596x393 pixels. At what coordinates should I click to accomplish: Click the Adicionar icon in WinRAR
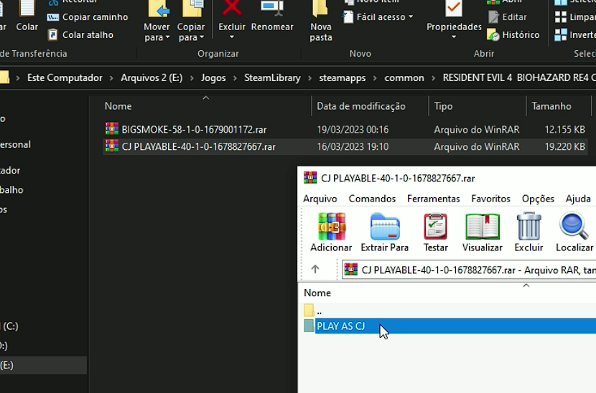coord(332,227)
